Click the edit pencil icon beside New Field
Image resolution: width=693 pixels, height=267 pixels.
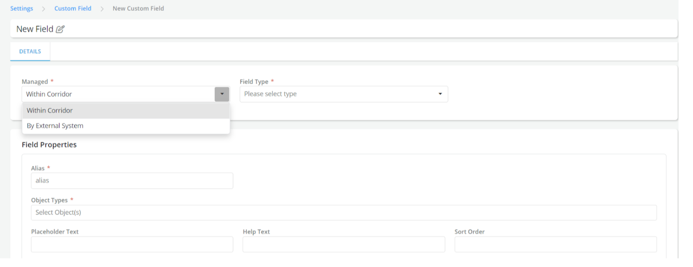click(x=60, y=29)
